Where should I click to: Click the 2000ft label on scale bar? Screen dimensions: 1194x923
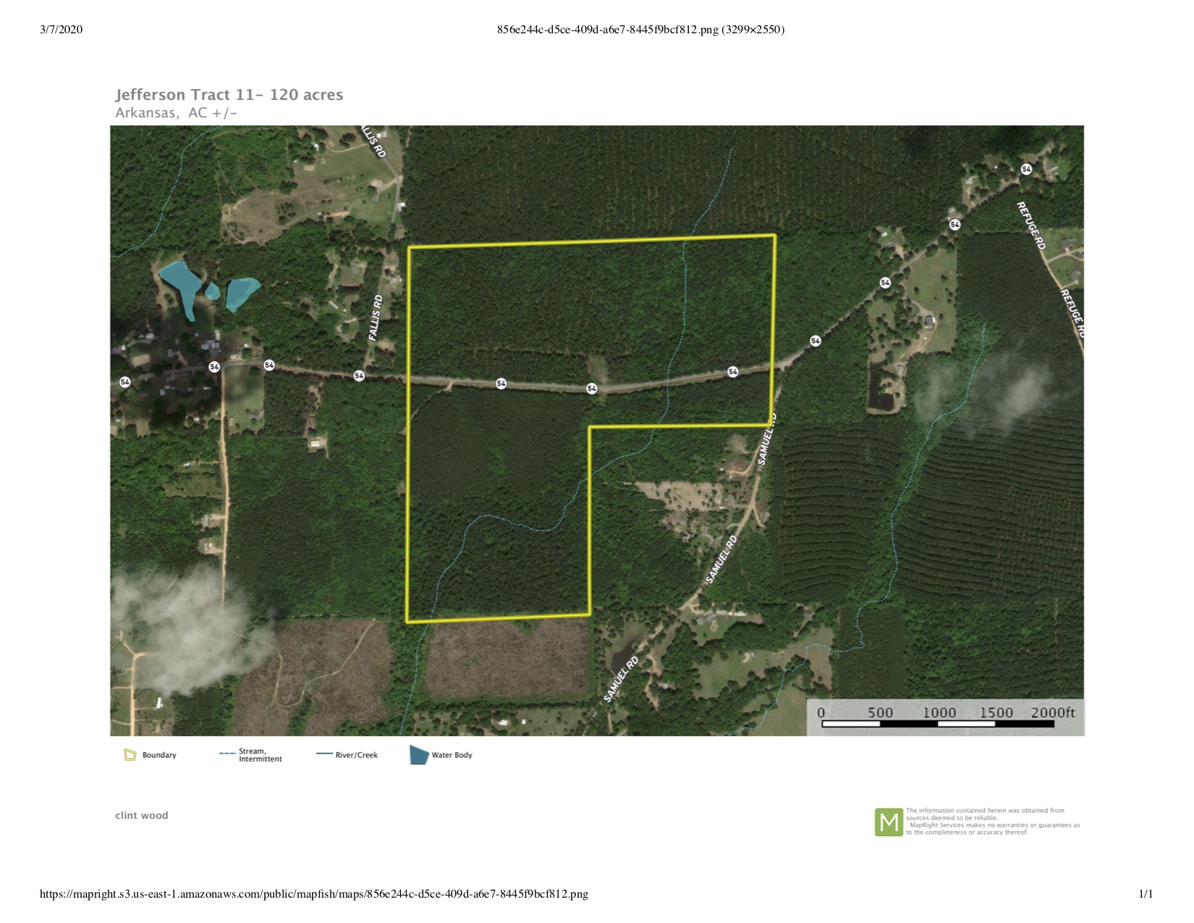pos(1052,712)
